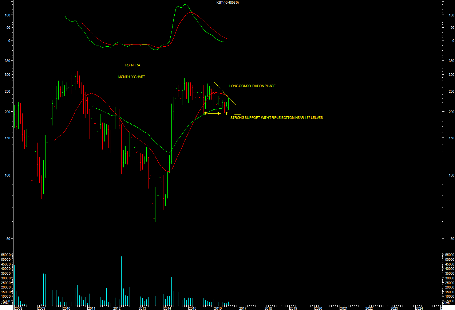Viewport: 455px width, 310px height.
Task: Select the yellow descending trendline
Action: click(225, 94)
